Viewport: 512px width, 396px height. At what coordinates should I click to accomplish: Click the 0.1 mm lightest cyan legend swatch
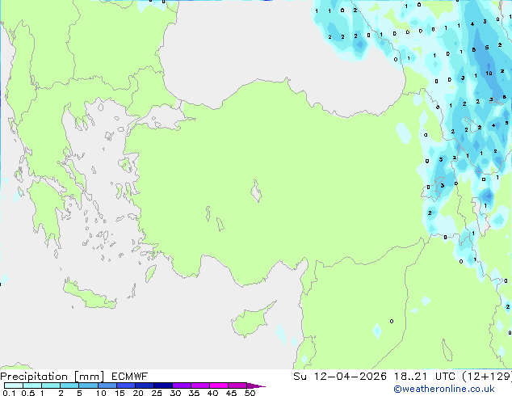pos(14,385)
